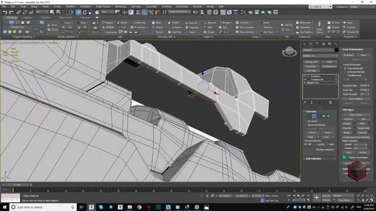
Task: Enable Ignore Backfacing checkbox
Action: coord(307,125)
